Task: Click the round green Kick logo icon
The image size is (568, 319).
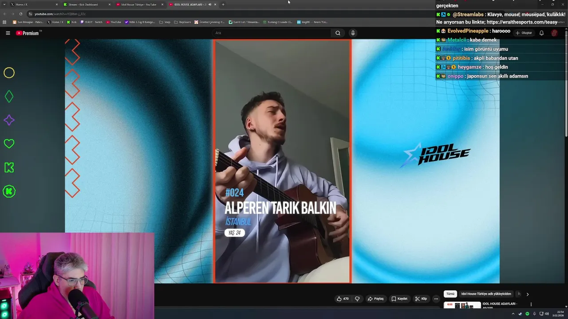Action: tap(9, 191)
